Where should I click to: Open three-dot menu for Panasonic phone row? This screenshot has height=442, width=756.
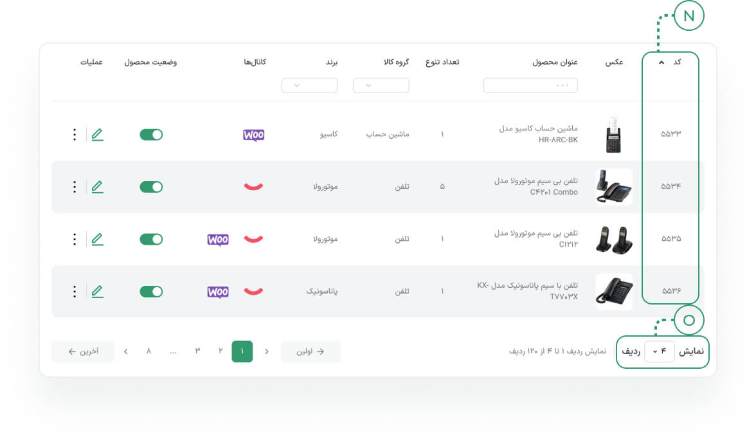(x=75, y=292)
